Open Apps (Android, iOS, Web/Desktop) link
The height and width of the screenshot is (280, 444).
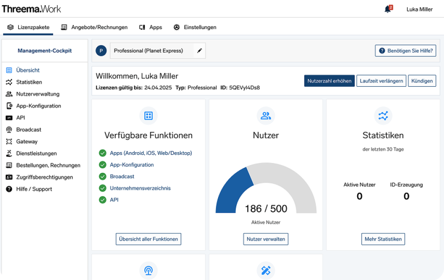tap(151, 153)
